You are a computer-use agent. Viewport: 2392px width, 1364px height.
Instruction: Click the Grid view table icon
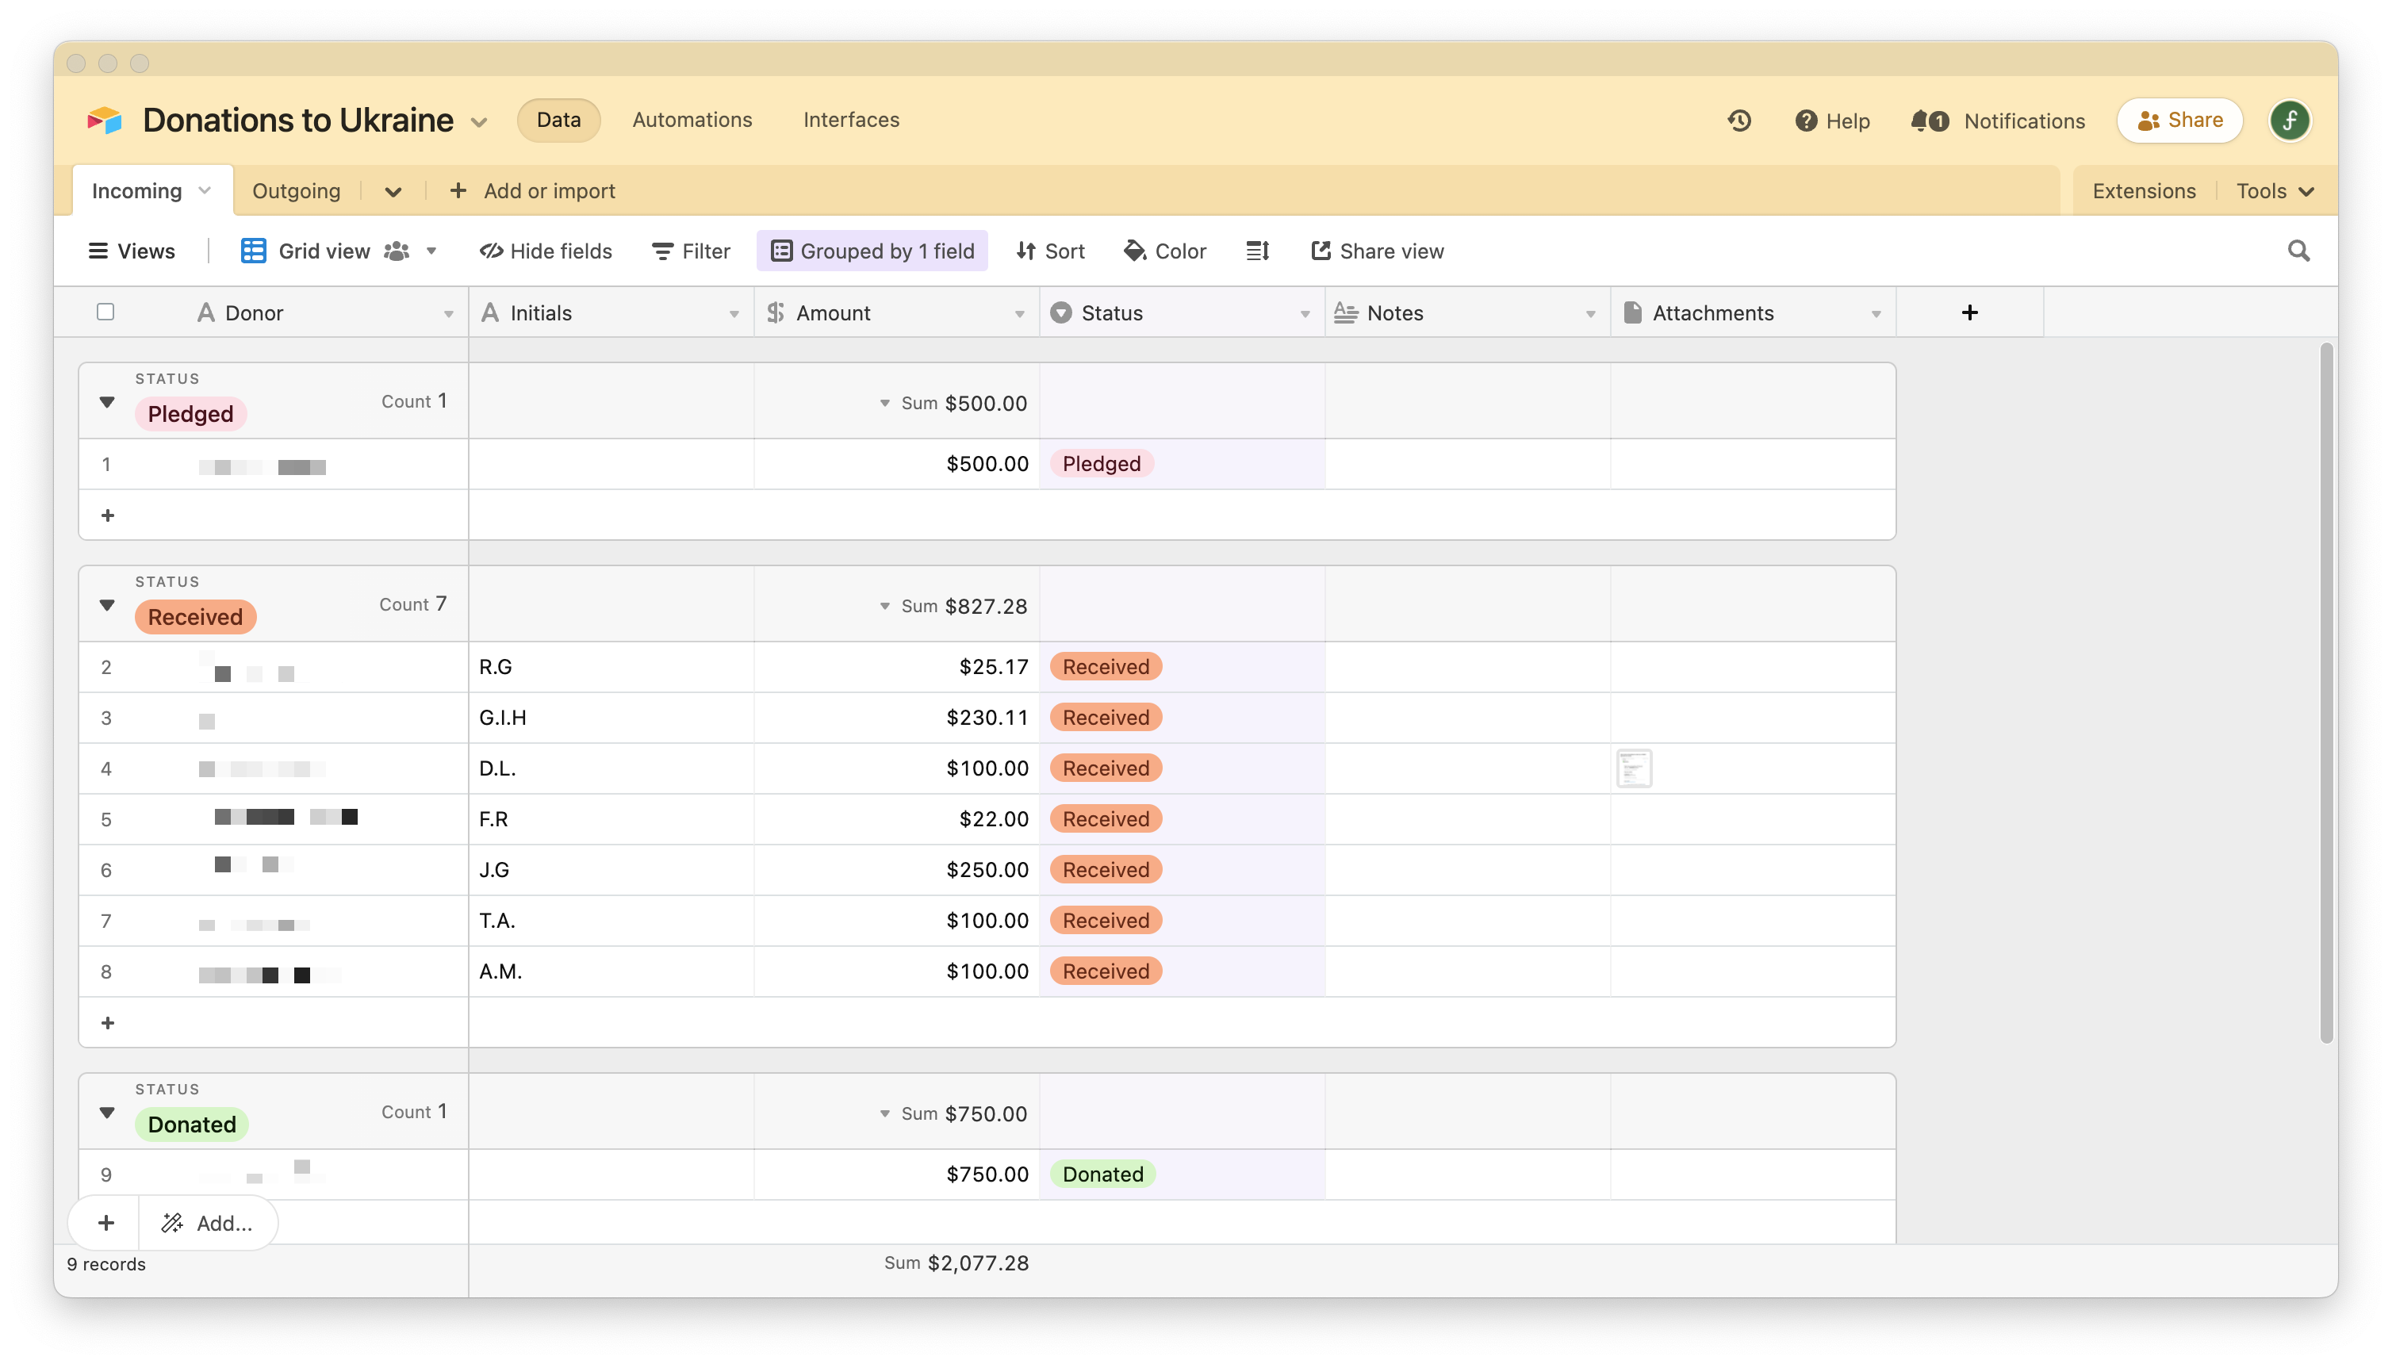point(253,251)
